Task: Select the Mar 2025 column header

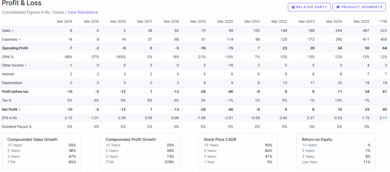Action: [361, 22]
